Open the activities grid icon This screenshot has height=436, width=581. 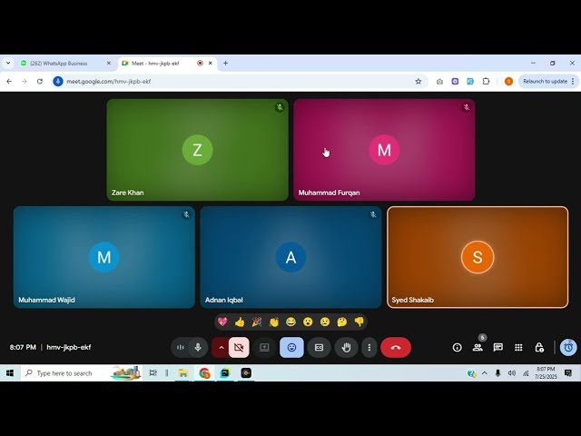518,347
